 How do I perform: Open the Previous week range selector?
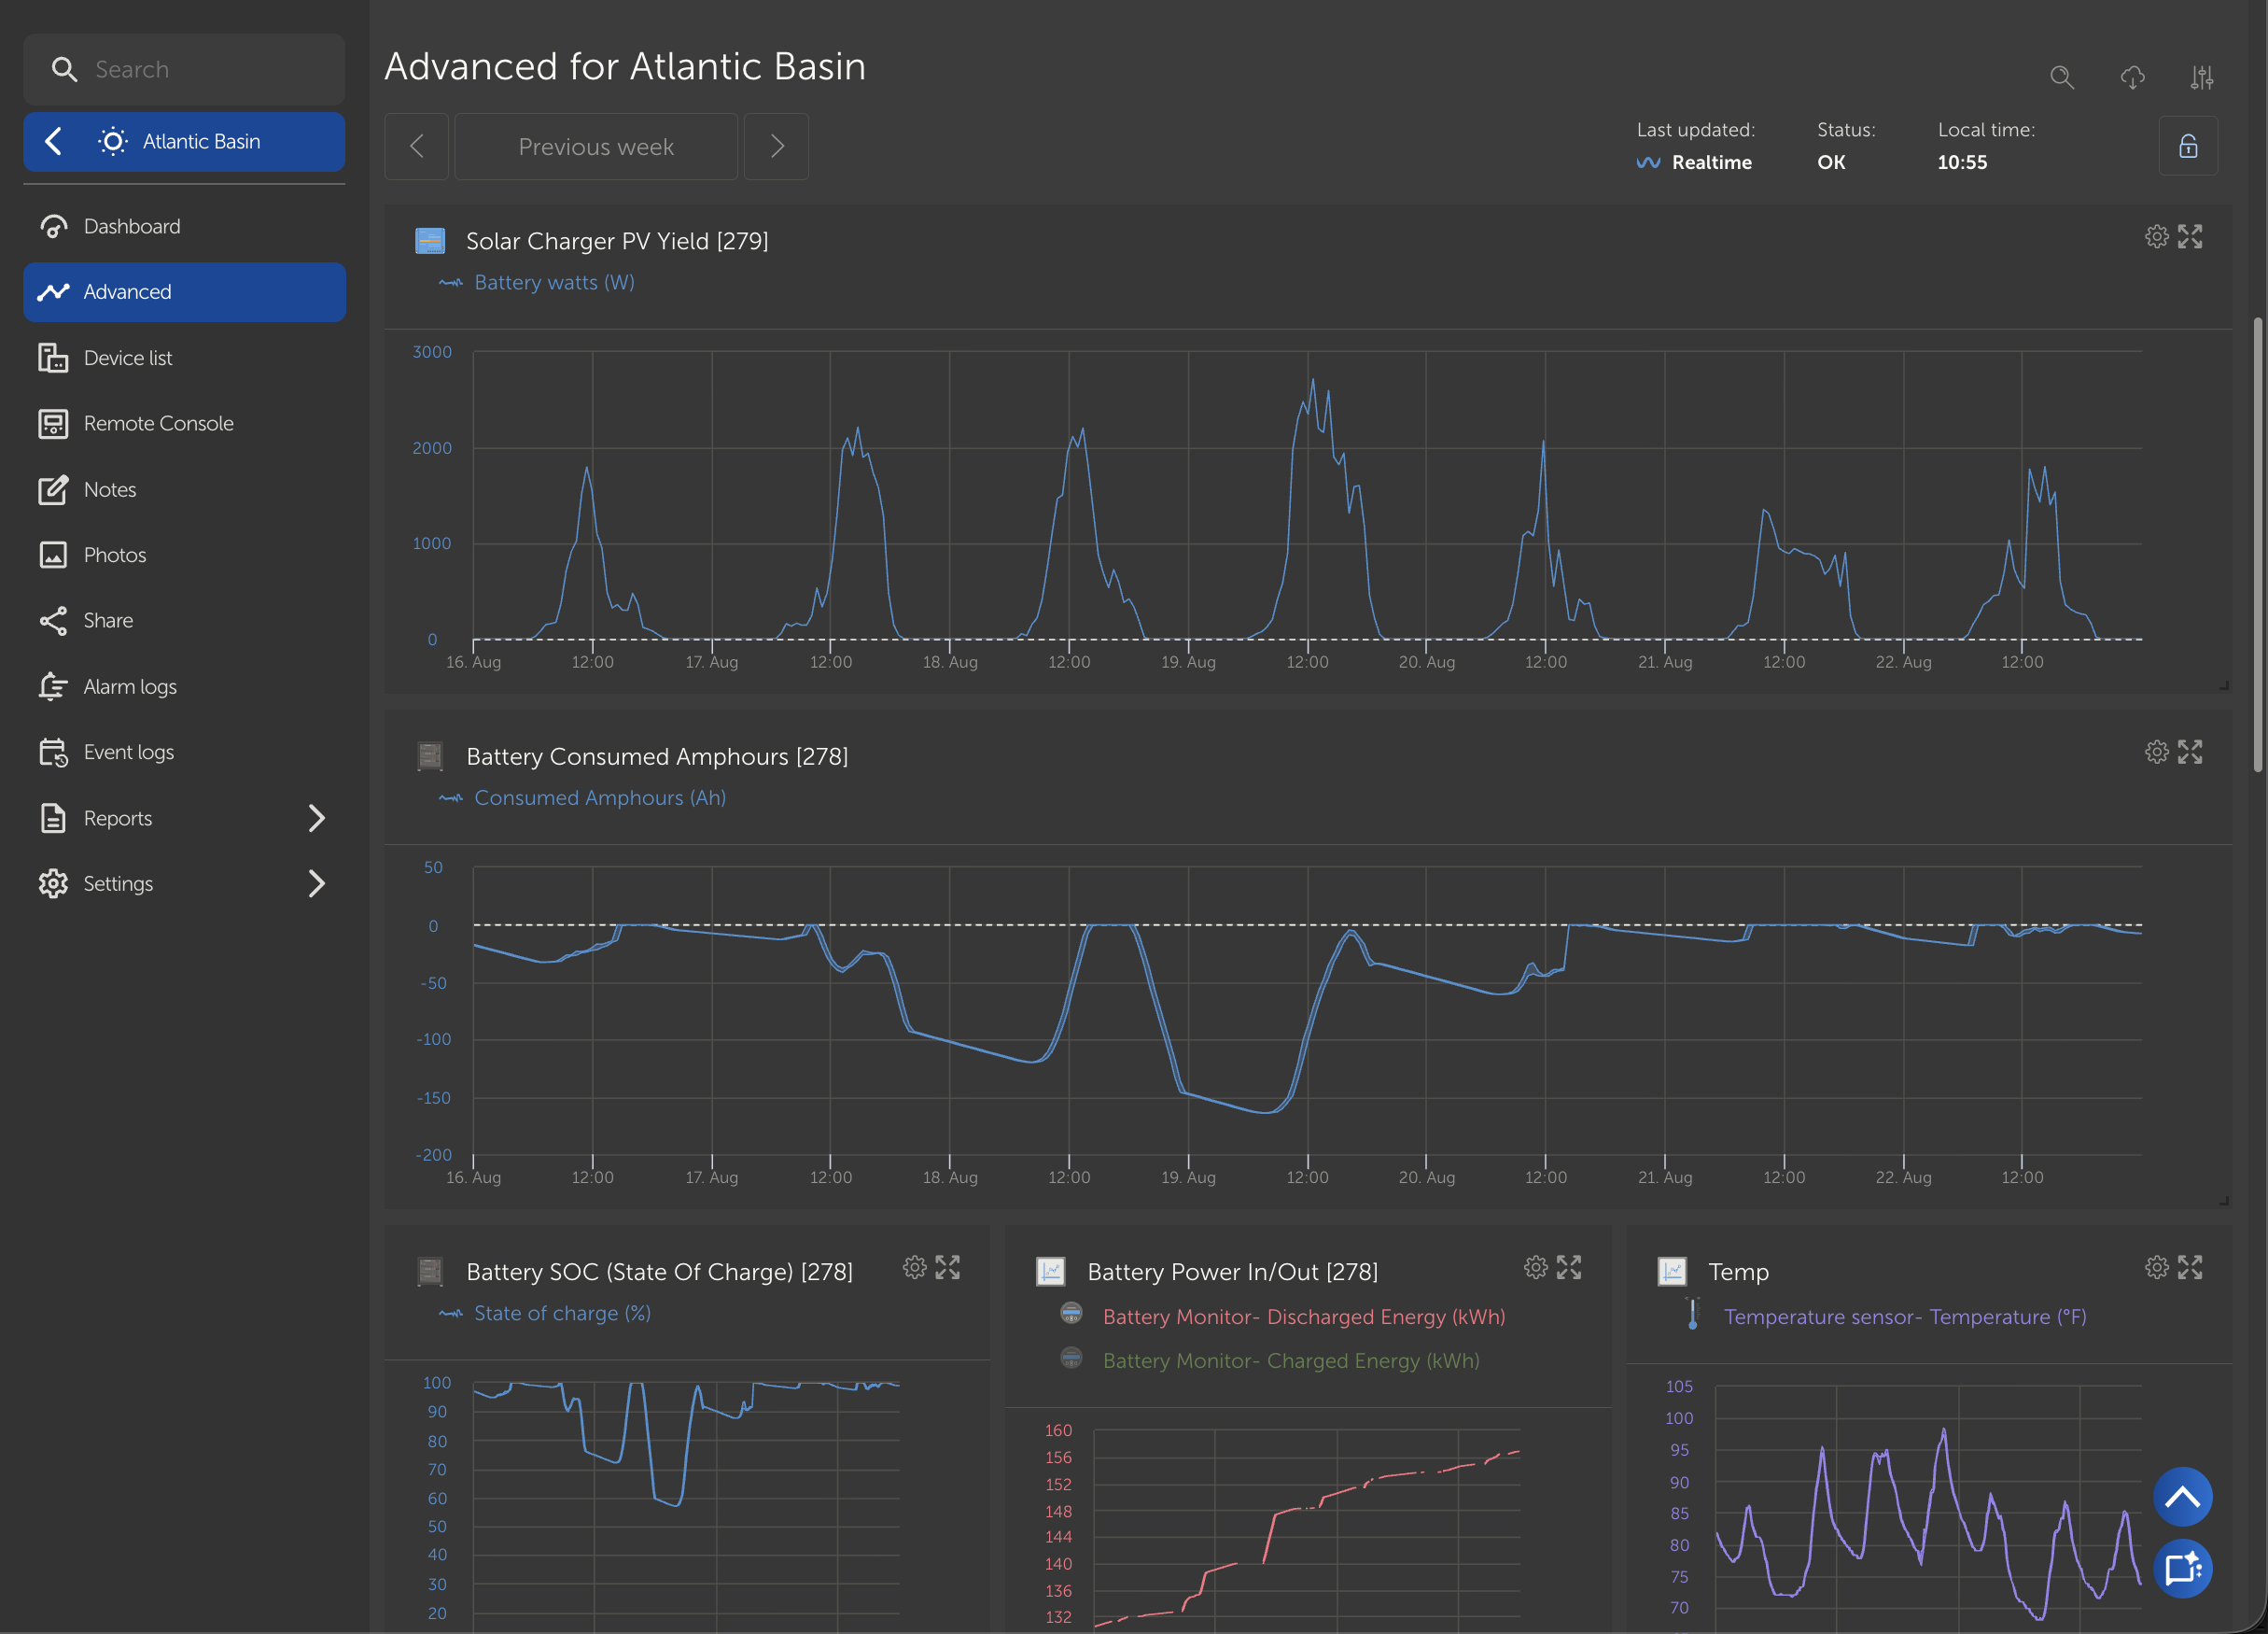[x=596, y=148]
